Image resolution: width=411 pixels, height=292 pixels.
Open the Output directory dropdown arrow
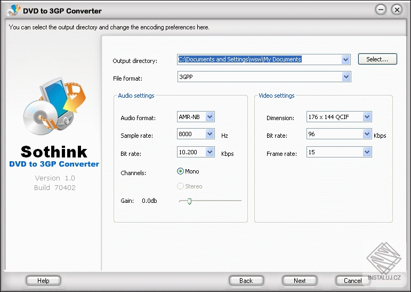[x=346, y=60]
